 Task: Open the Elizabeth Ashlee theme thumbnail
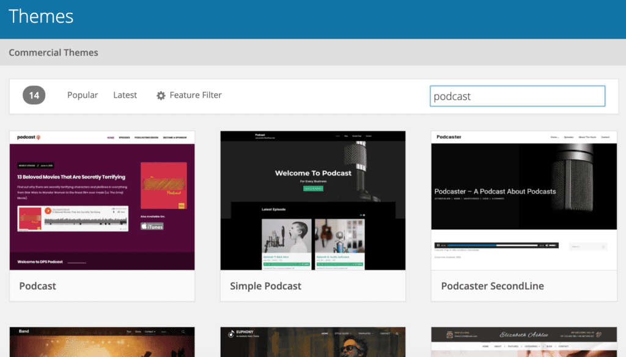(524, 342)
